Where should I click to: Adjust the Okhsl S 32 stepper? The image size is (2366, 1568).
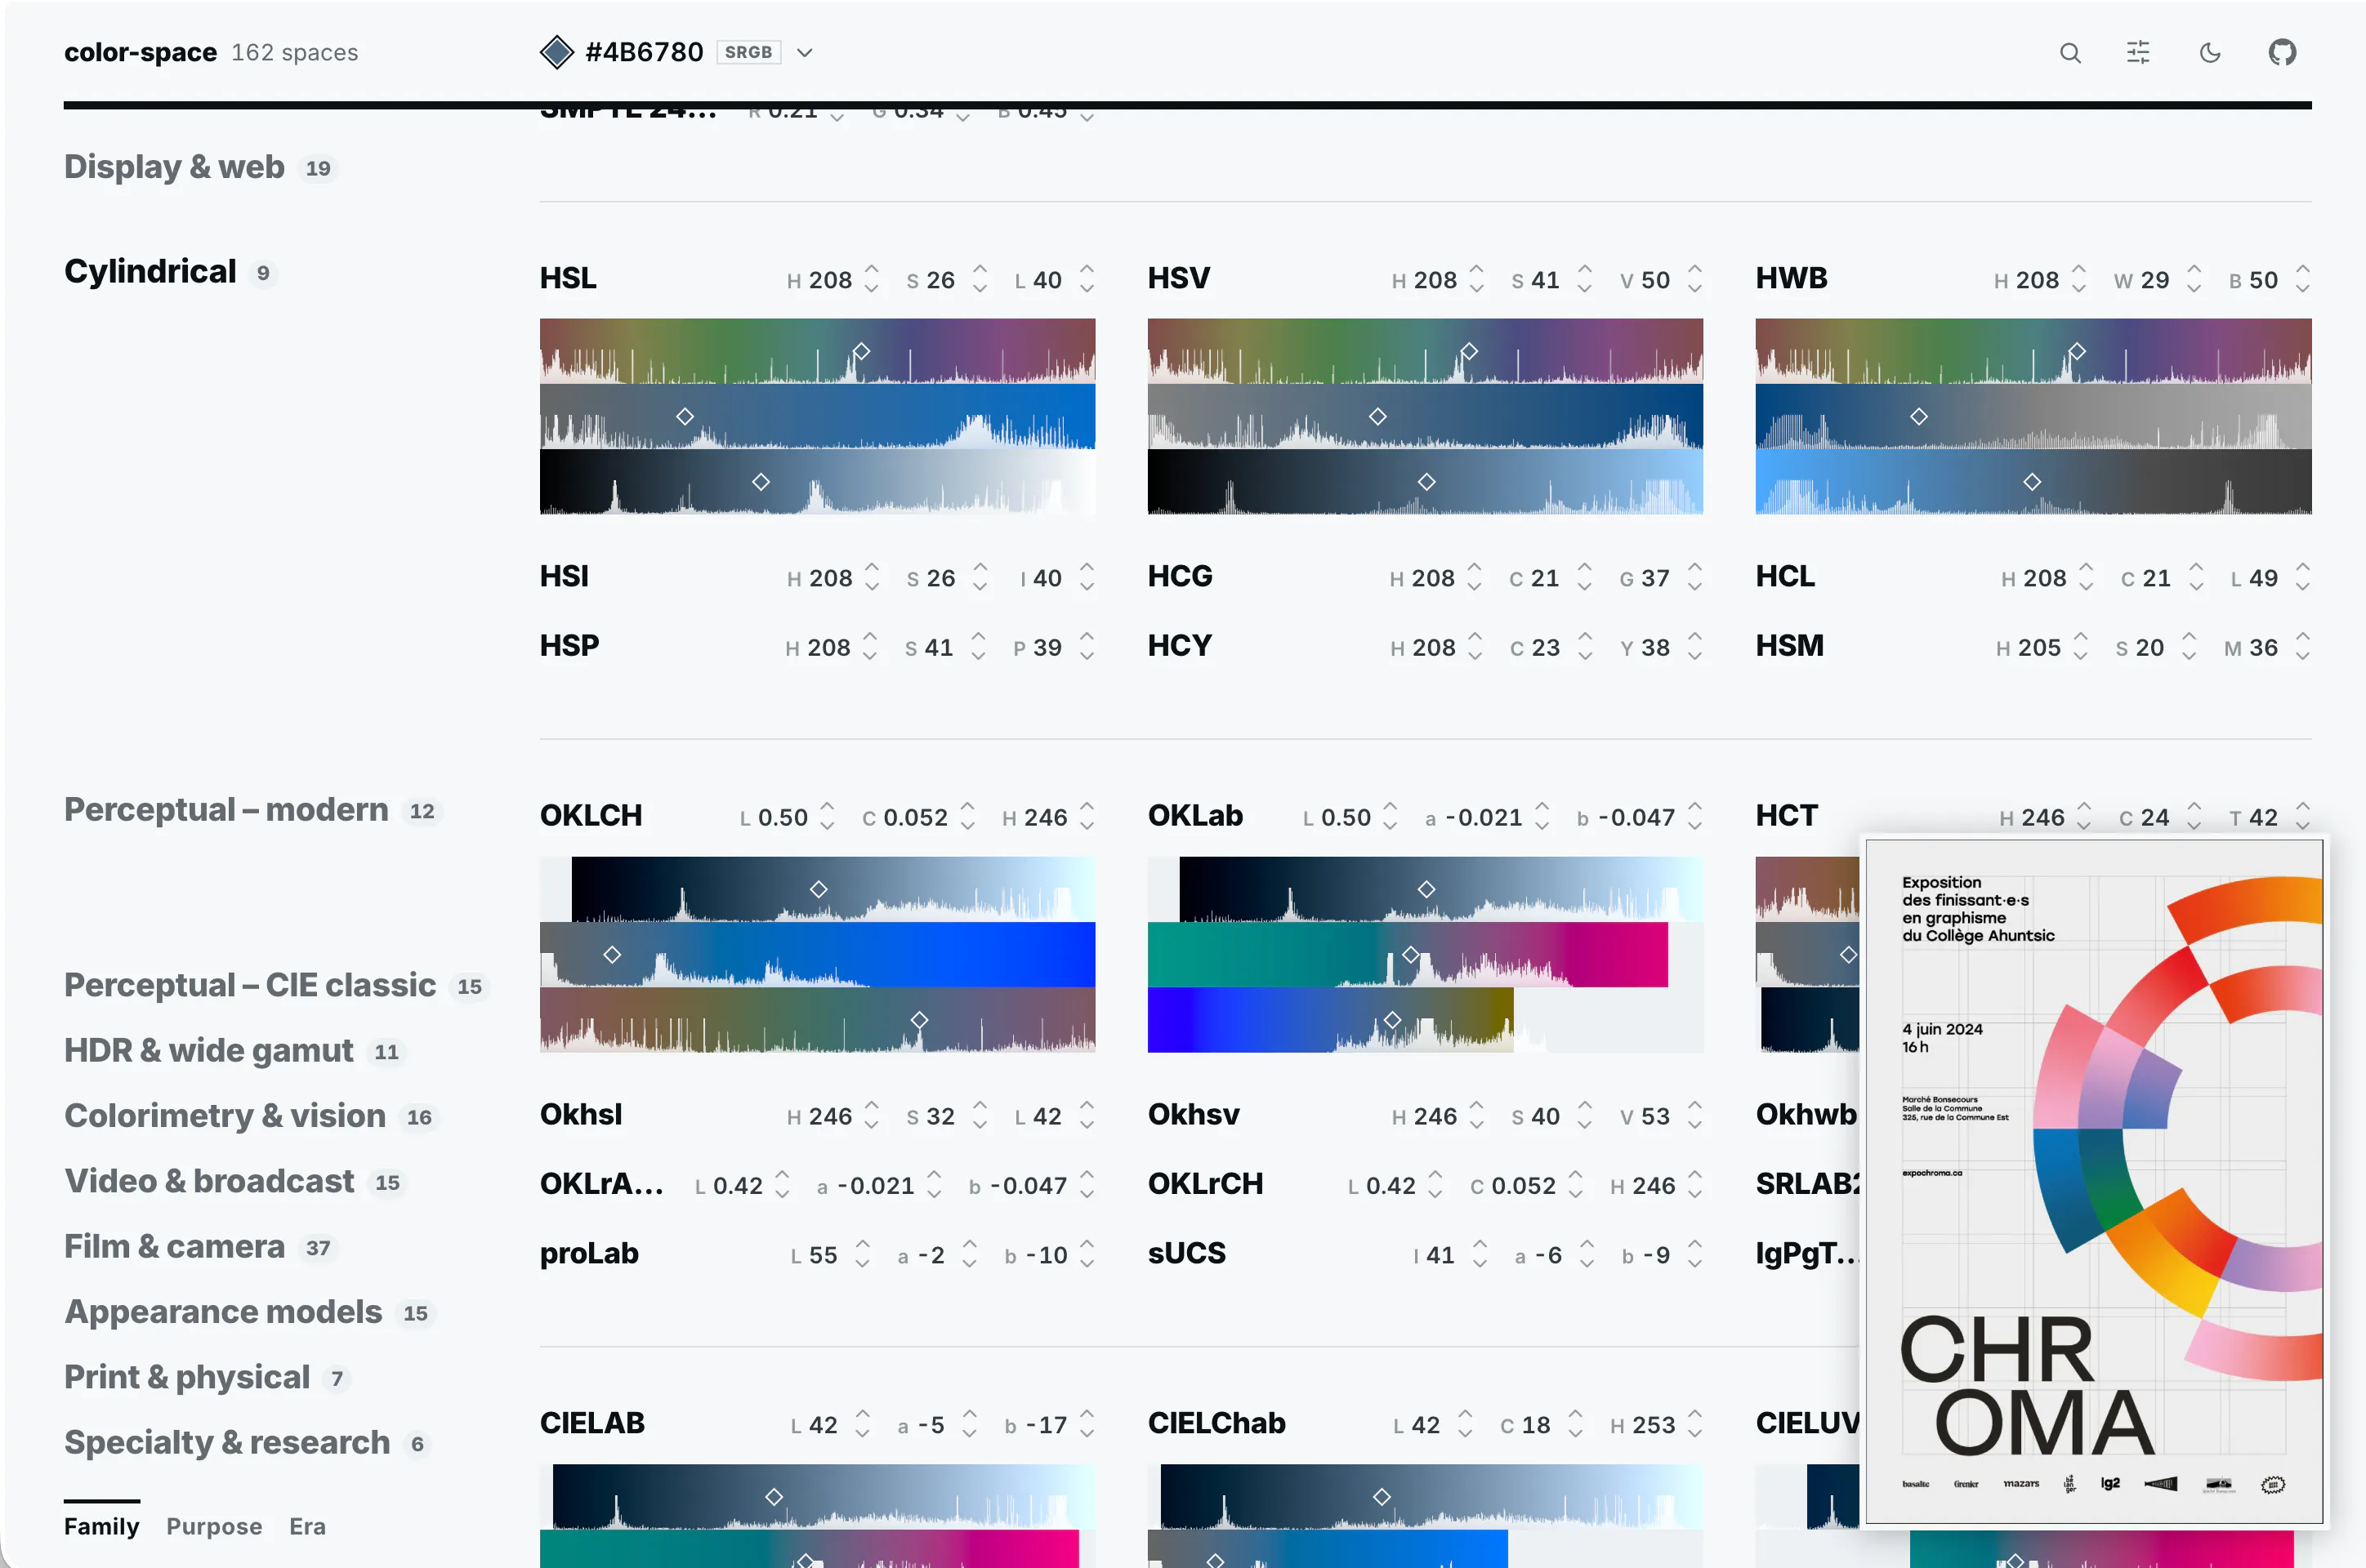pos(980,1116)
